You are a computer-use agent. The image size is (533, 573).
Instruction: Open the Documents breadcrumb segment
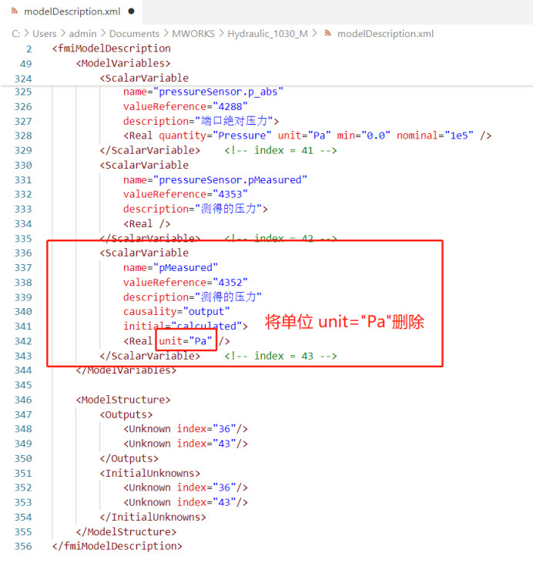coord(134,34)
